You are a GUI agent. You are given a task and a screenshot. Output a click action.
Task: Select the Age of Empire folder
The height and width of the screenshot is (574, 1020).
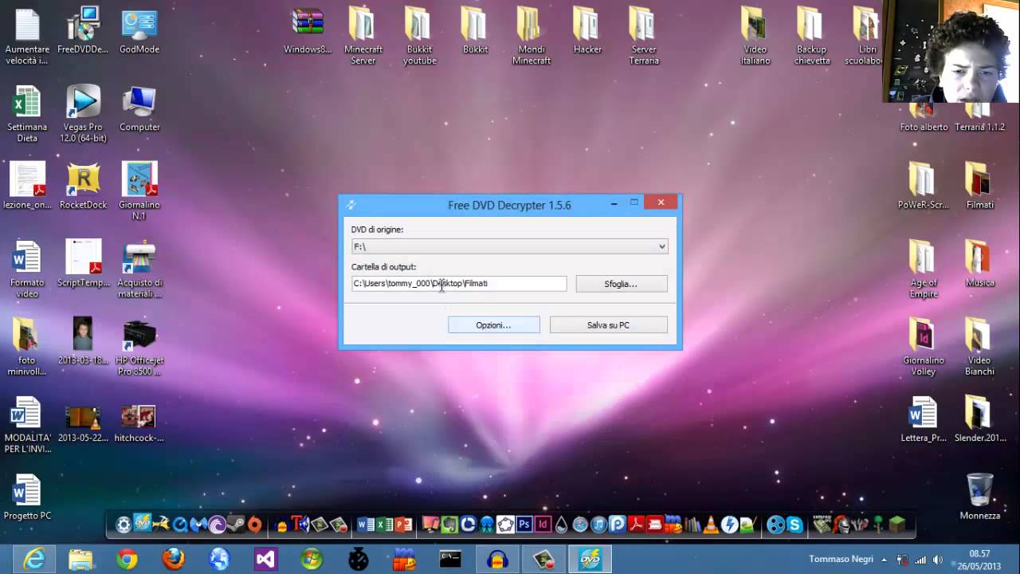(924, 269)
